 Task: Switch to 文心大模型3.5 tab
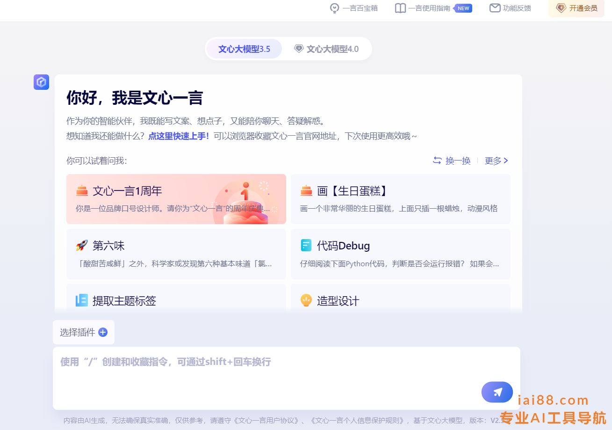pos(244,49)
